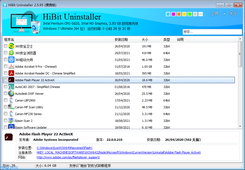Click the Autodesk DWF Viewer globe icon

pos(11,93)
